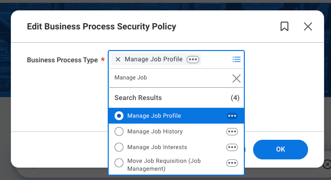Bookmark this dialog with the bookmark icon
The width and height of the screenshot is (331, 180).
(x=284, y=26)
